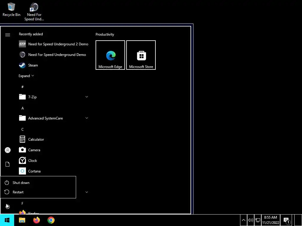Expand the Start menu hamburger navigation
The height and width of the screenshot is (226, 302).
point(7,35)
